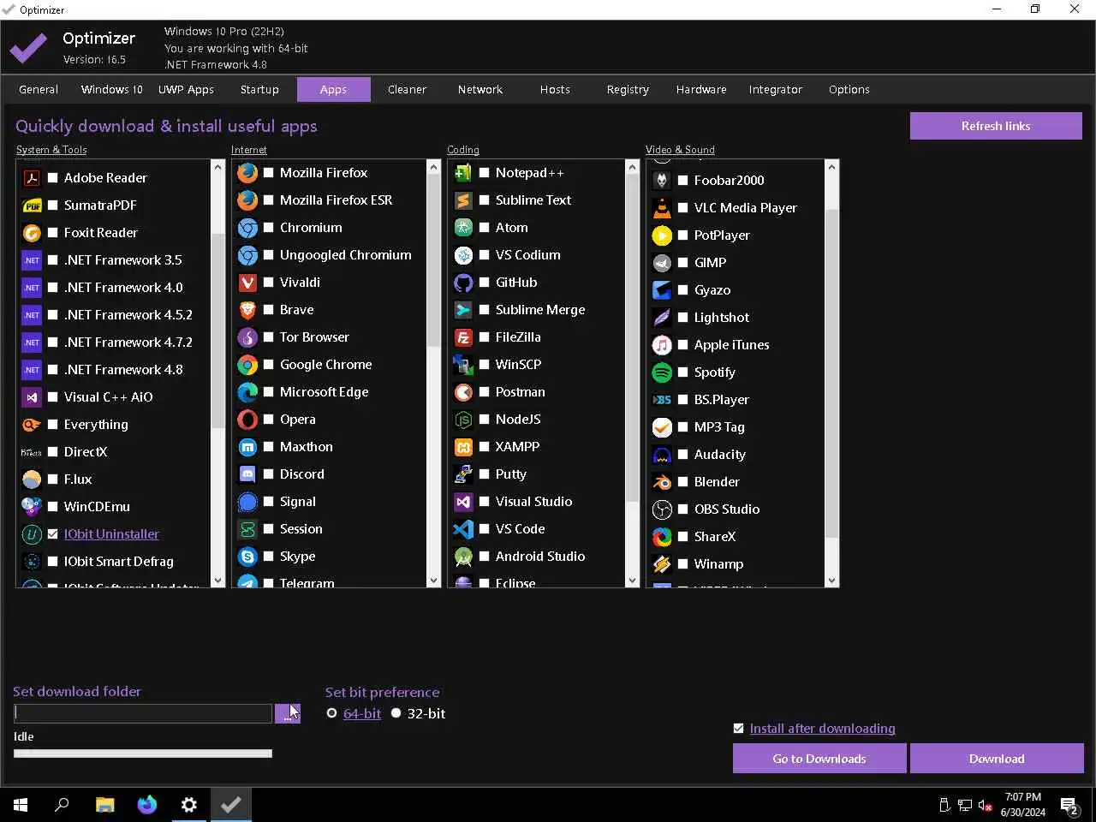Click the Notepad++ icon

coord(463,173)
